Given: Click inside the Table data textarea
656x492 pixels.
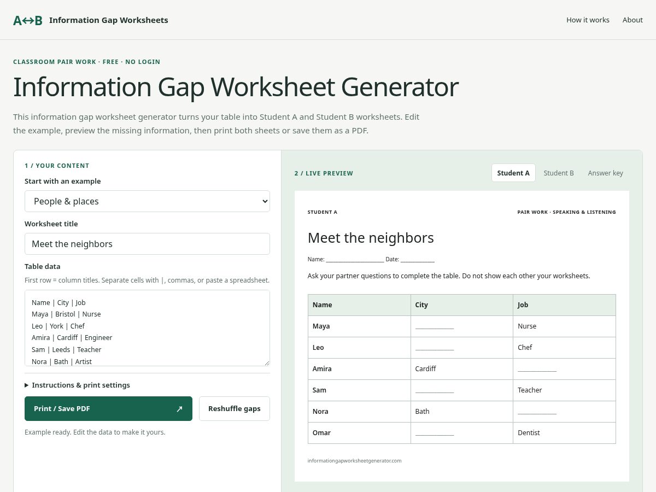Looking at the screenshot, I should tap(147, 328).
